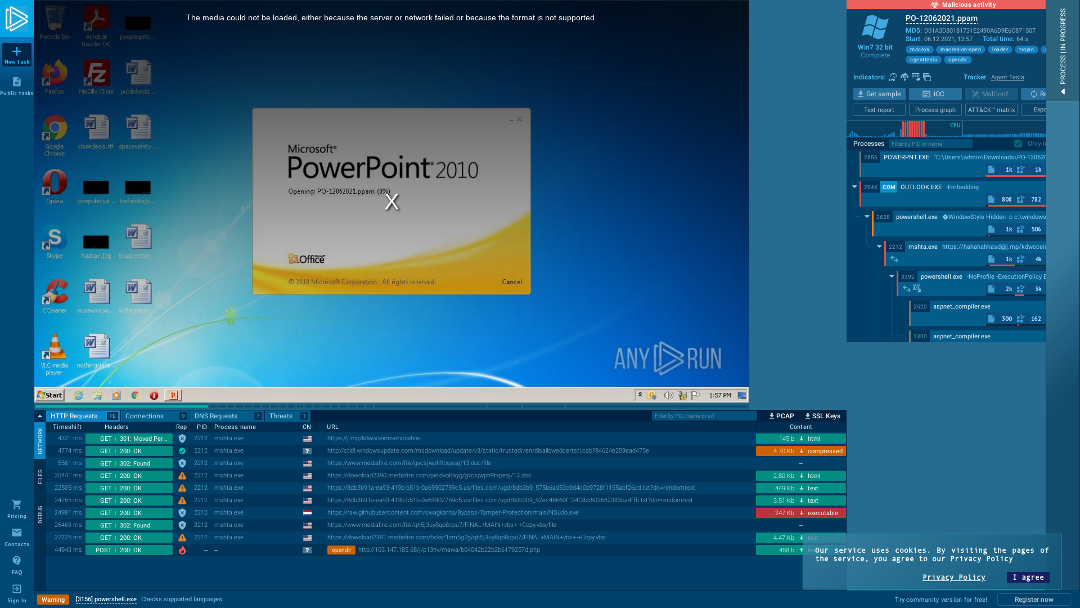The image size is (1080, 608).
Task: Click I agree on cookie notice
Action: coord(1028,577)
